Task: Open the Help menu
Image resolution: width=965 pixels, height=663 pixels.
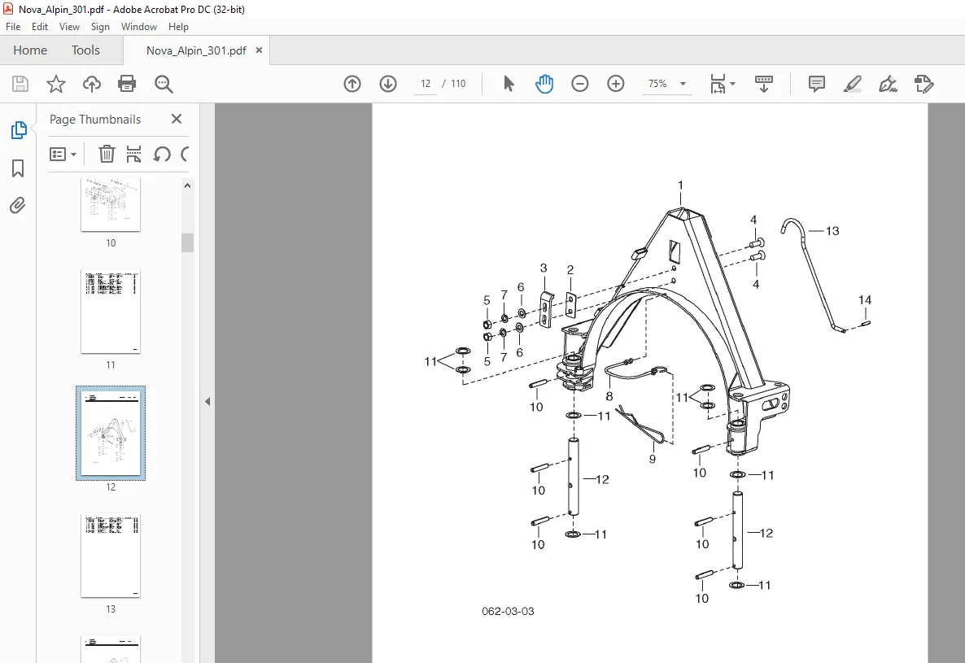Action: pyautogui.click(x=178, y=27)
